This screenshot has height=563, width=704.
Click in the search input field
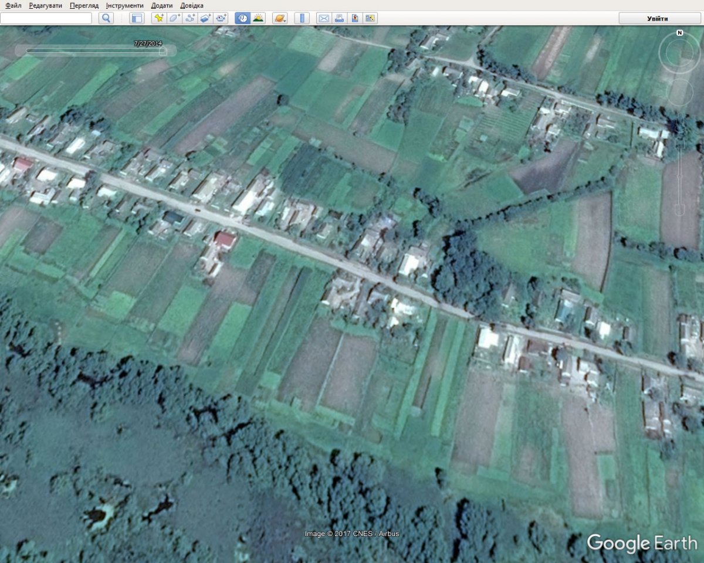(46, 18)
